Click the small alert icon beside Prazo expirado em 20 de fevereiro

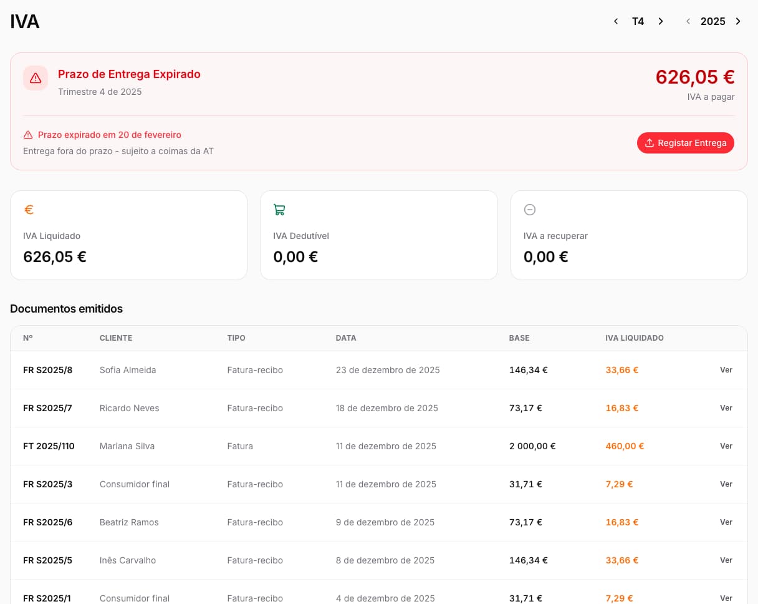coord(28,135)
